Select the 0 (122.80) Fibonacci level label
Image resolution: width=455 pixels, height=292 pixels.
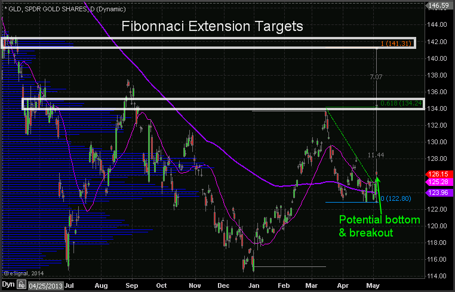[x=396, y=198]
